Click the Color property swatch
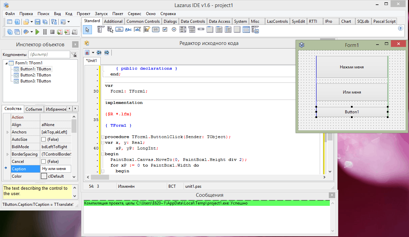This screenshot has width=409, height=237. pyautogui.click(x=44, y=176)
